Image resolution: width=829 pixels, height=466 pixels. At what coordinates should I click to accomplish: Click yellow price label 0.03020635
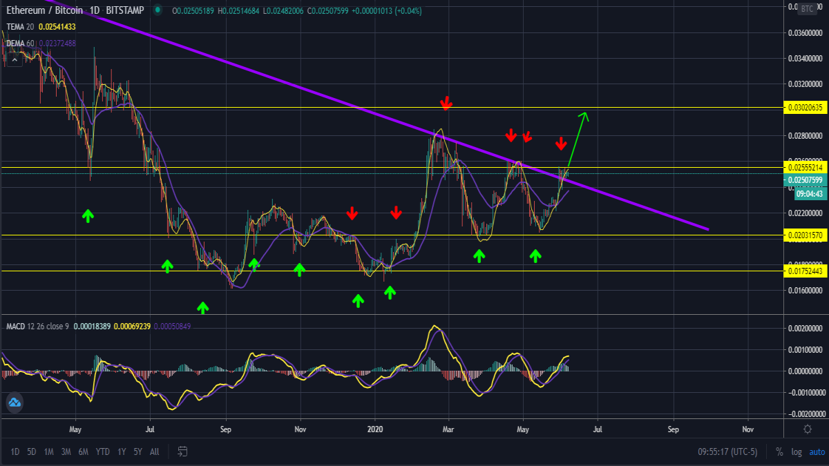[x=806, y=108]
